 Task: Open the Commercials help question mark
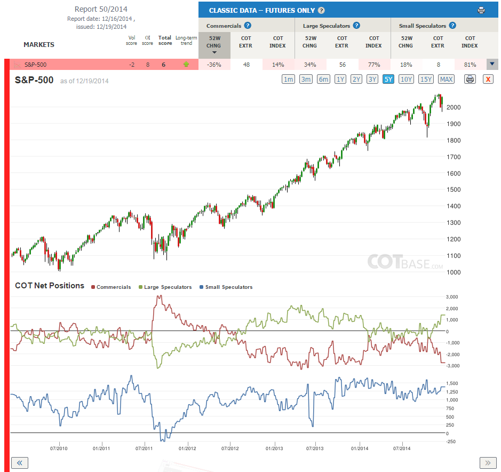(248, 26)
